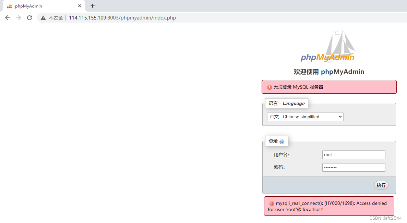
Task: Reload the page with refresh icon
Action: [29, 18]
